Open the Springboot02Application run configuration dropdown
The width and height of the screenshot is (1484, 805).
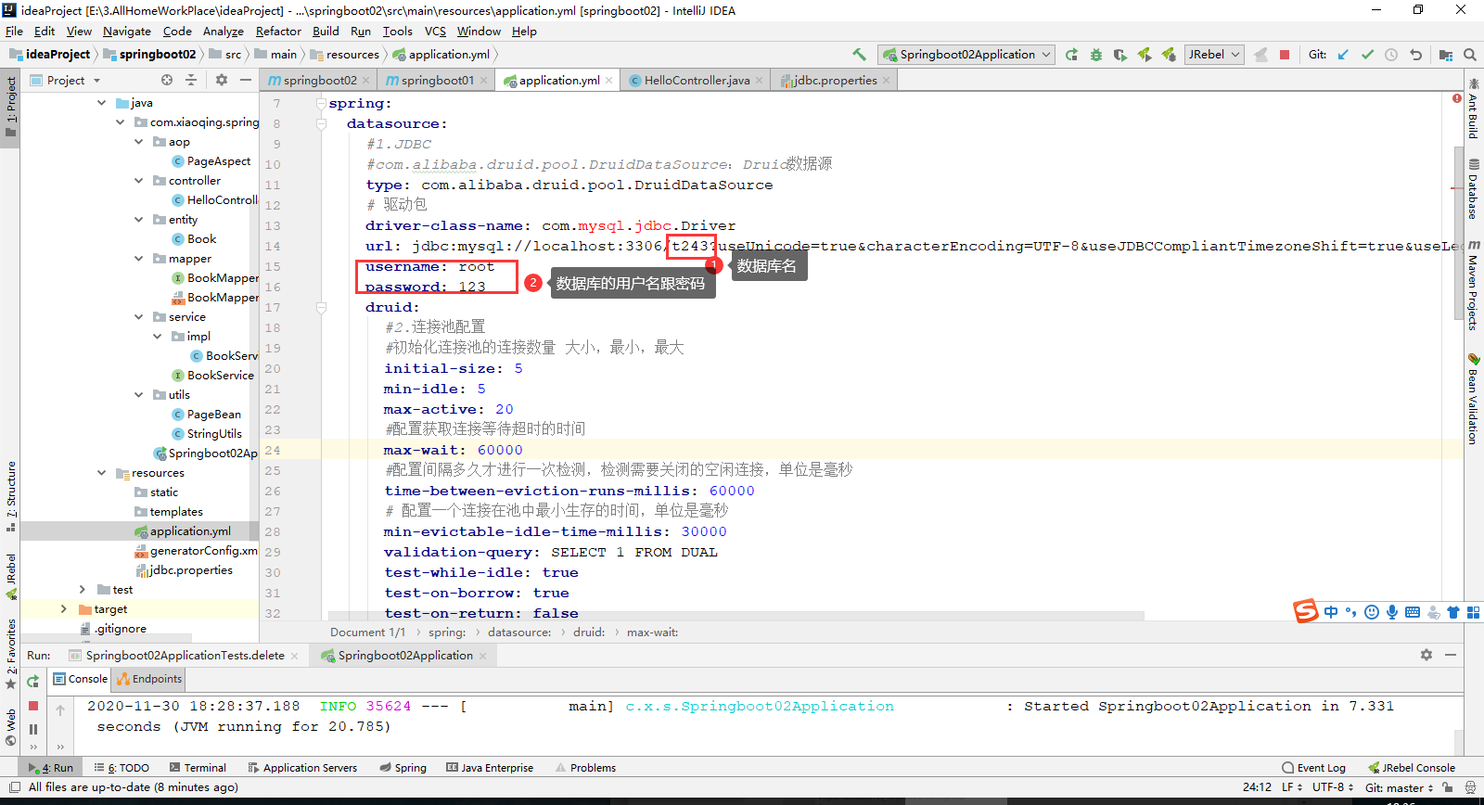967,55
